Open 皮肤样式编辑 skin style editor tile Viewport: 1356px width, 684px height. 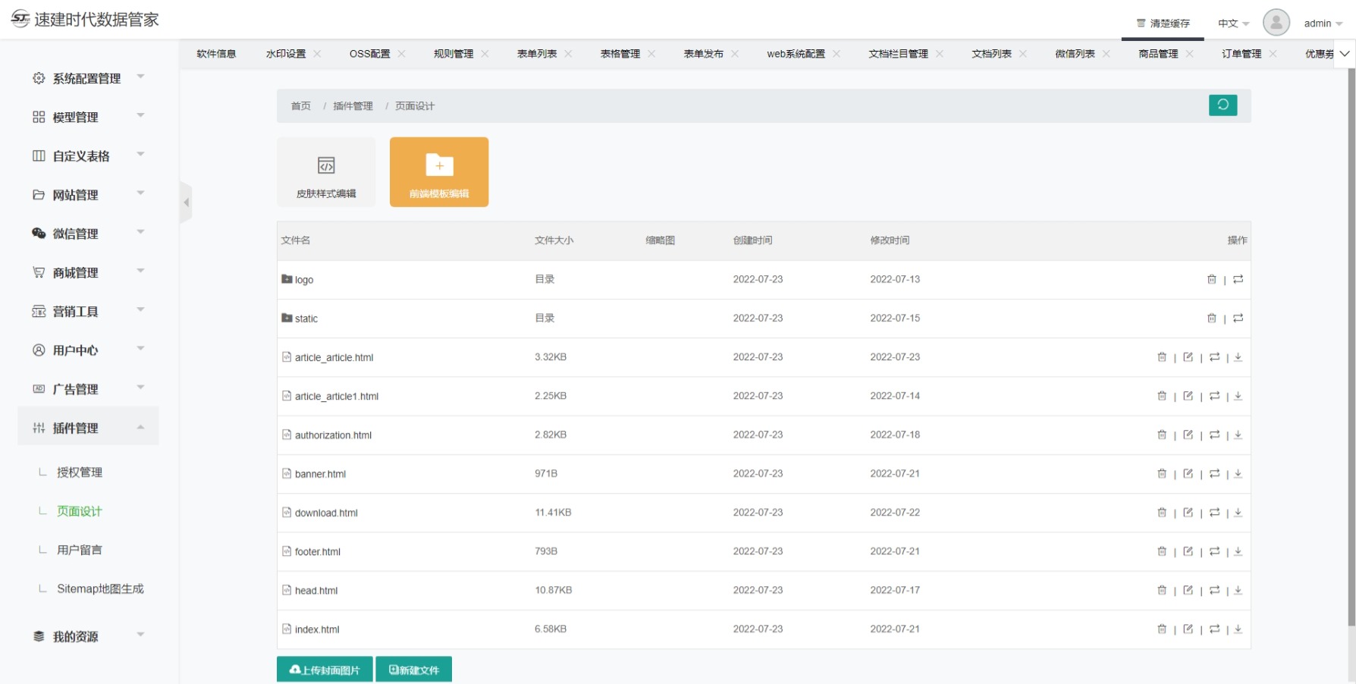tap(326, 172)
